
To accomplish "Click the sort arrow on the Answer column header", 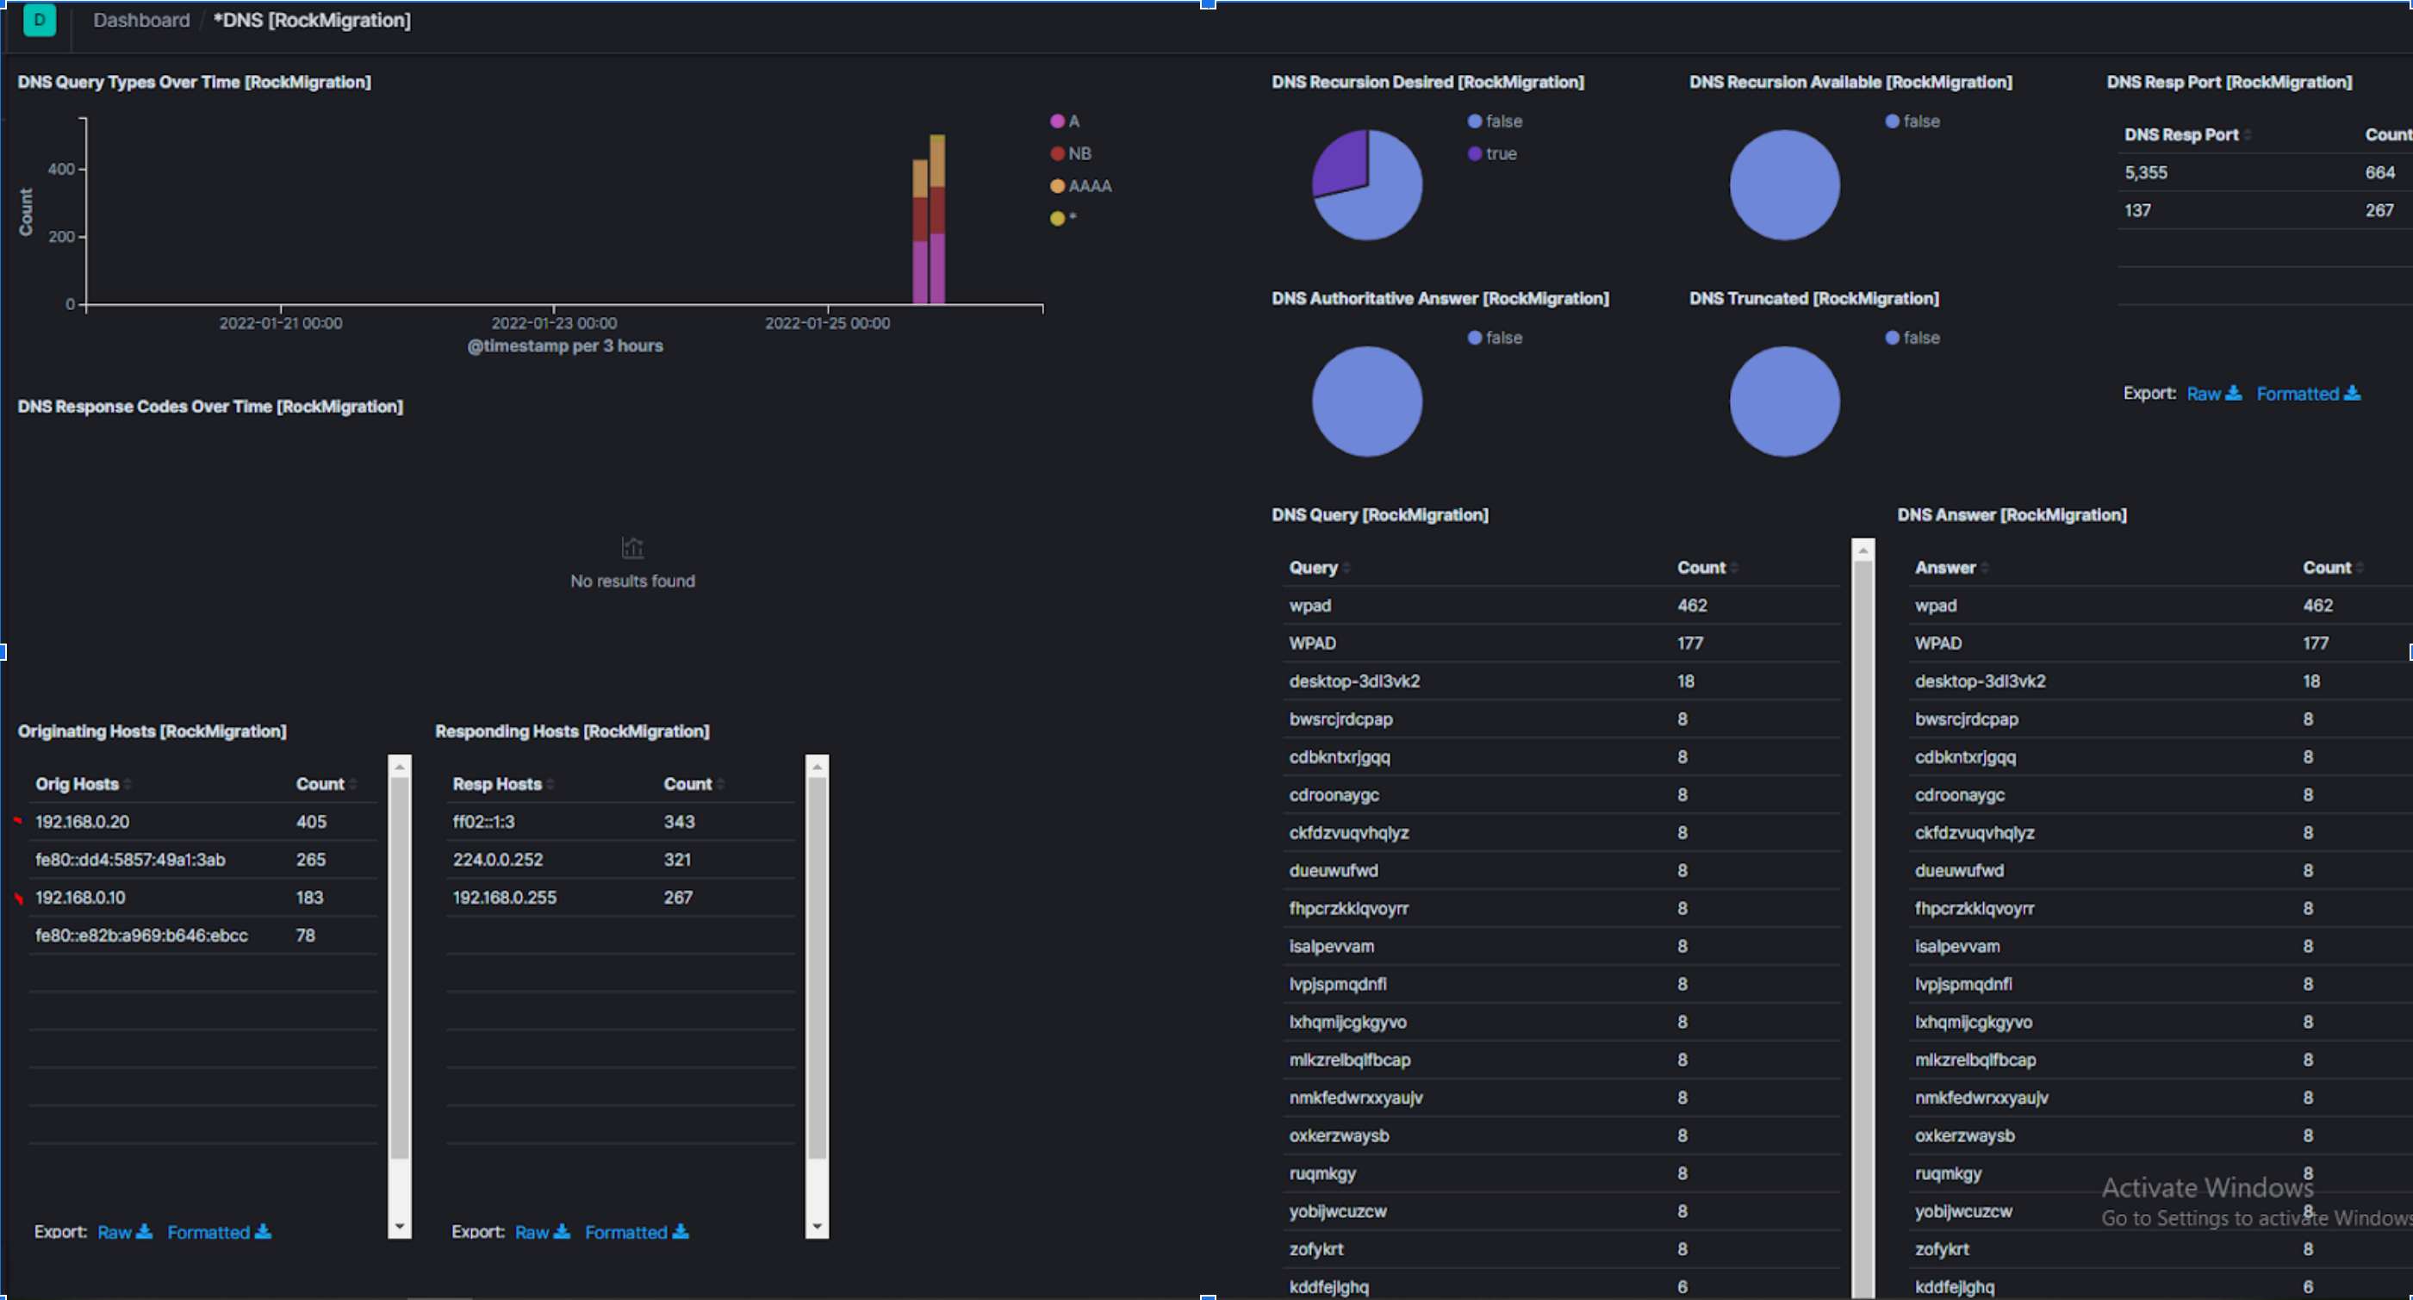I will pyautogui.click(x=1982, y=567).
